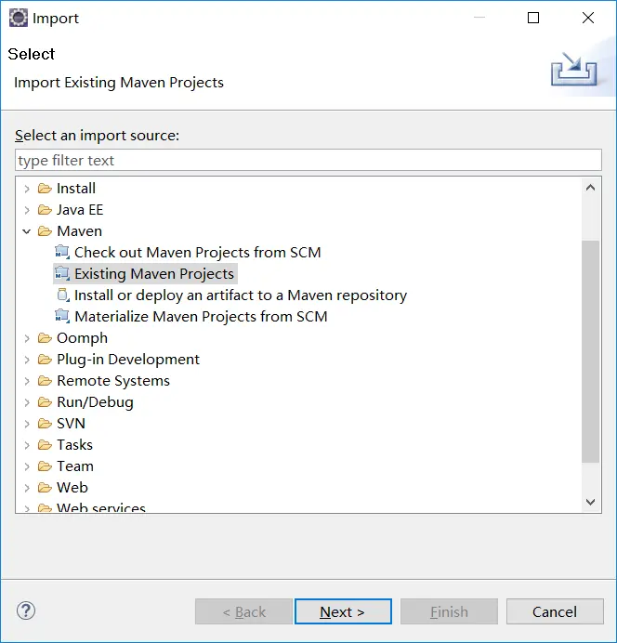Click the Materialize Maven Projects from SCM icon

pos(62,316)
